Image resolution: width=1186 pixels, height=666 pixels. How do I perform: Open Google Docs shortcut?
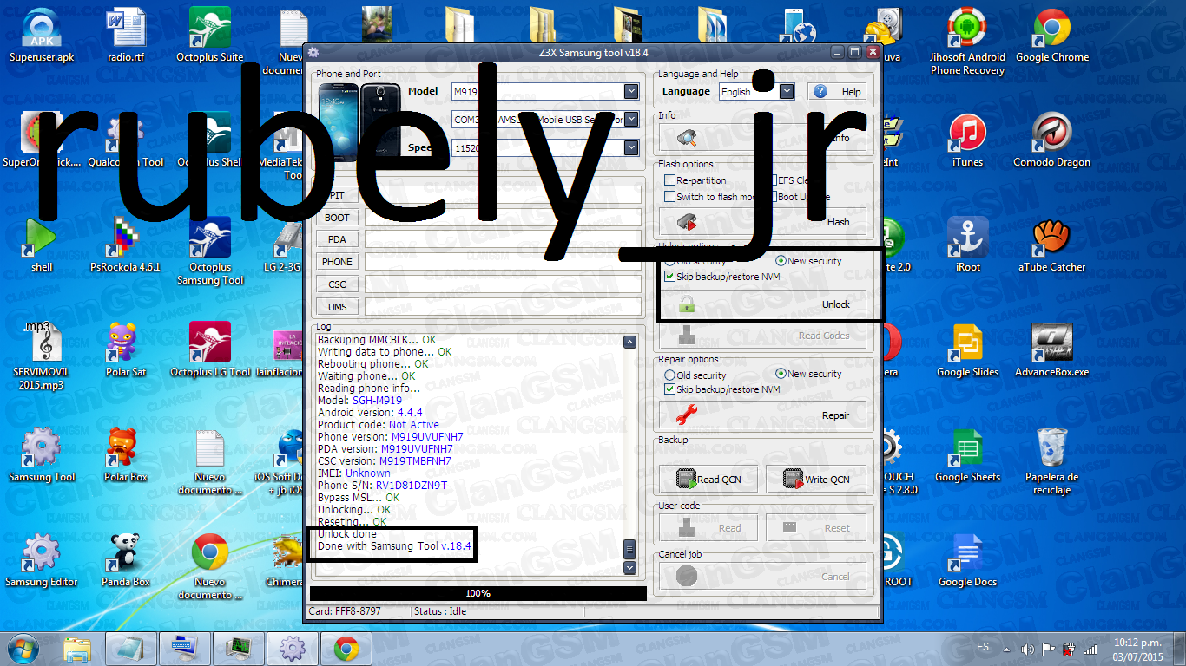[x=967, y=560]
